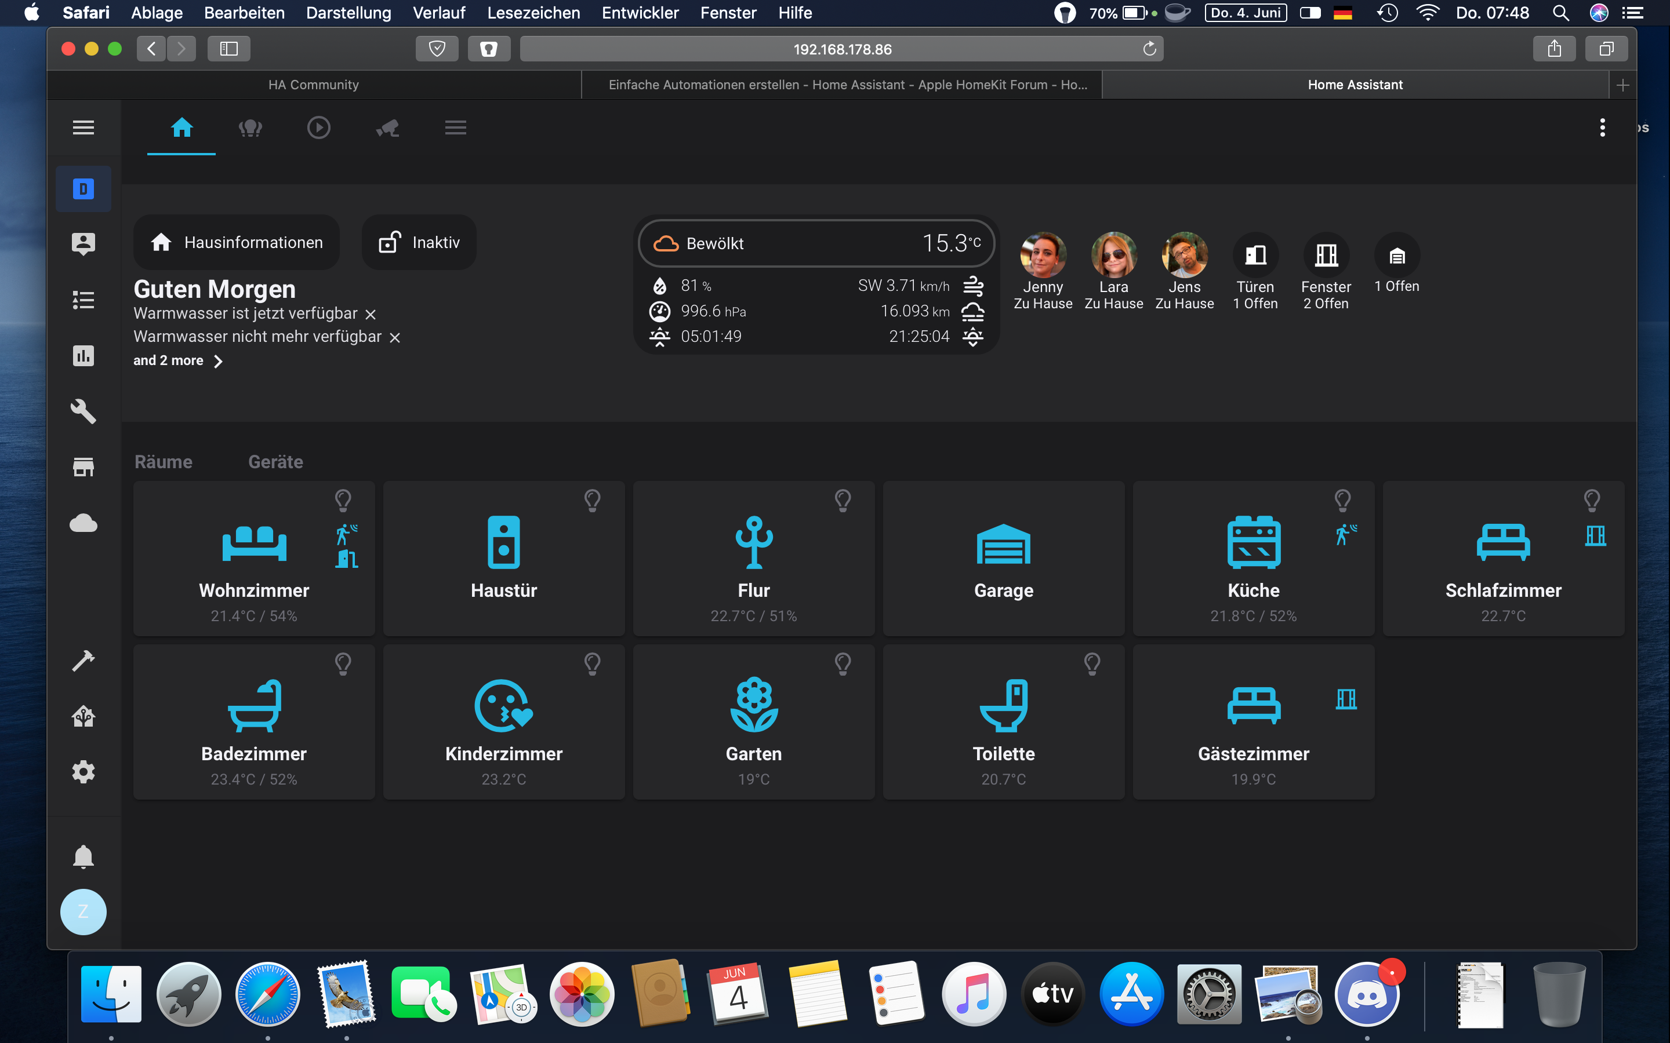
Task: Open History chart icon in sidebar
Action: click(x=83, y=355)
